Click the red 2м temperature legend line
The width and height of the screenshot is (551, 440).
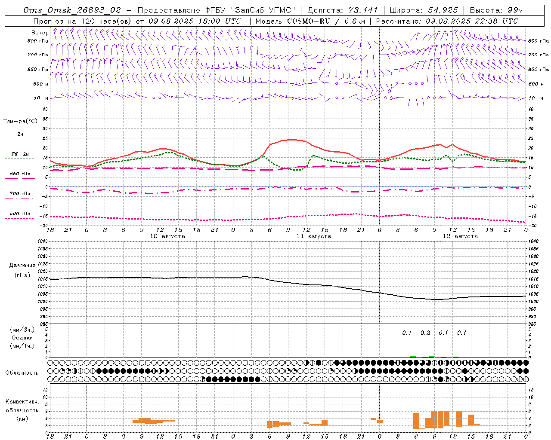click(20, 139)
